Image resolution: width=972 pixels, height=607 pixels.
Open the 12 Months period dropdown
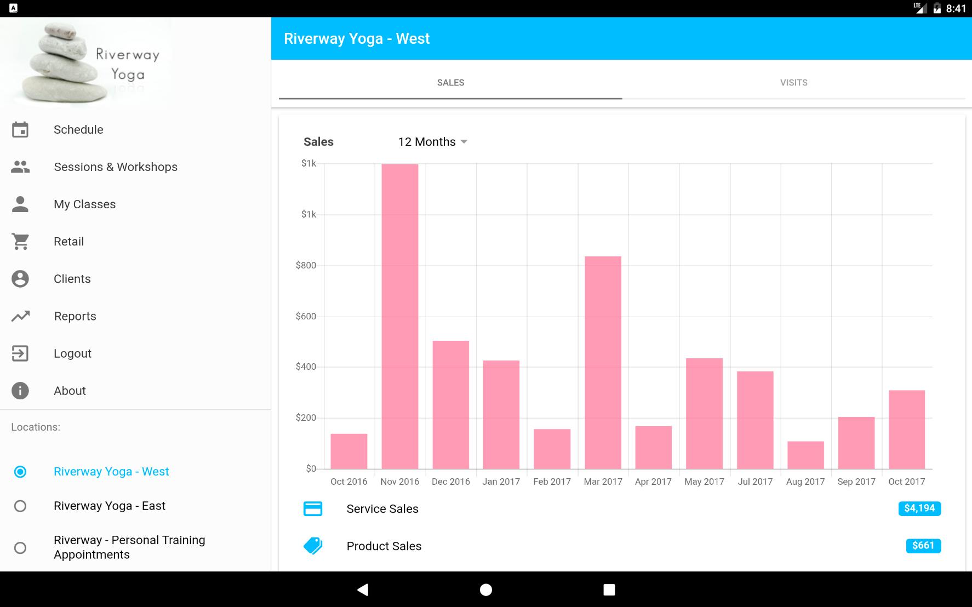click(x=433, y=142)
